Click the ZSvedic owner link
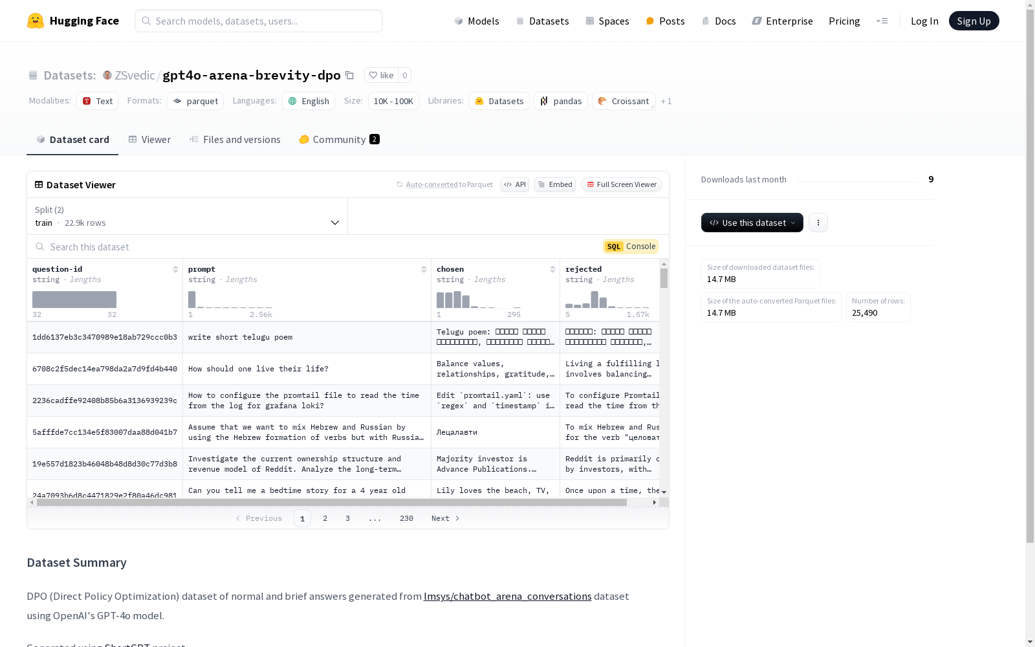This screenshot has width=1035, height=647. click(x=135, y=75)
